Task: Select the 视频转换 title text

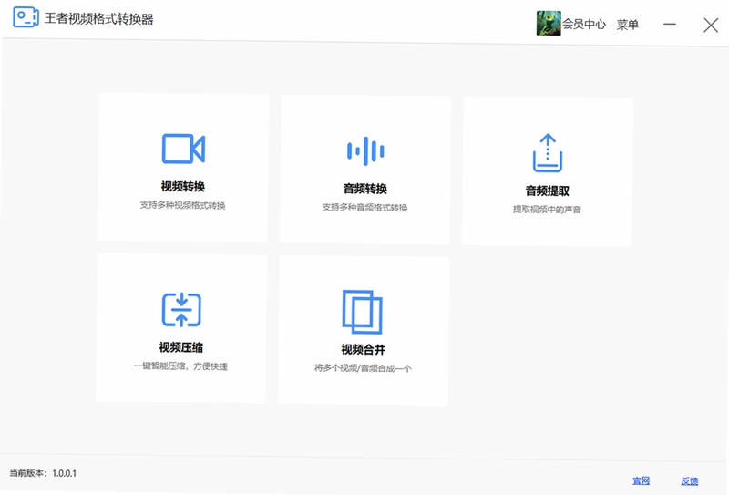Action: [x=183, y=187]
